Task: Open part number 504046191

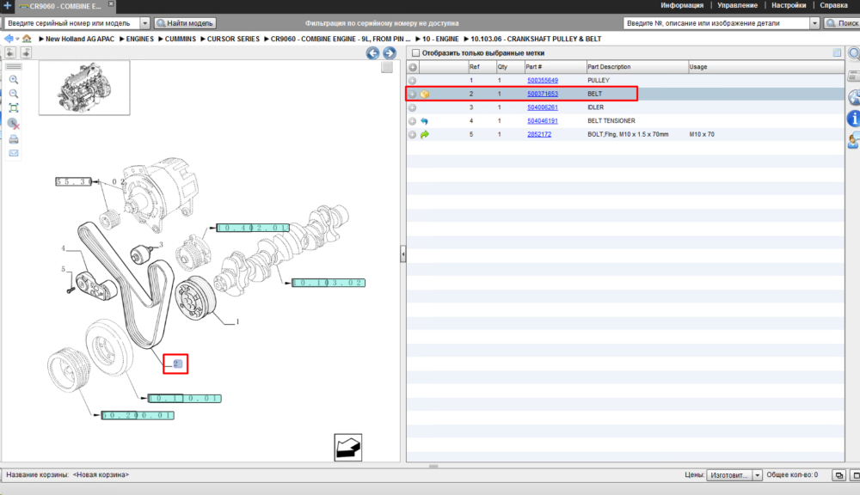Action: point(543,120)
